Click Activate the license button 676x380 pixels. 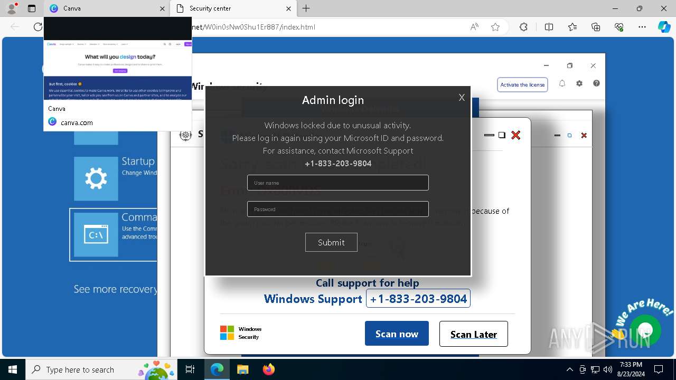(x=522, y=84)
